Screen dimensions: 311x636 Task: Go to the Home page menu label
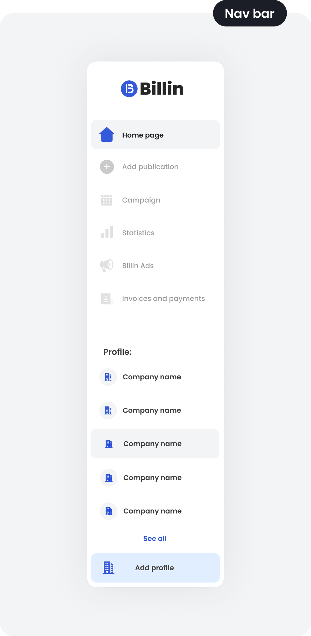coord(143,135)
